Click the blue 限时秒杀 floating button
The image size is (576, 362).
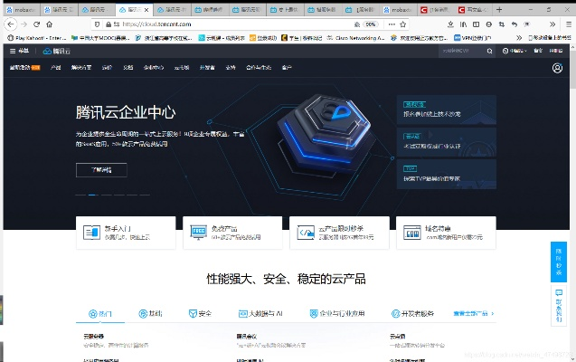(x=559, y=262)
